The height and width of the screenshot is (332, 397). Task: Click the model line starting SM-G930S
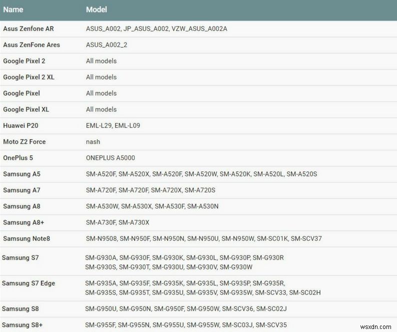click(169, 267)
